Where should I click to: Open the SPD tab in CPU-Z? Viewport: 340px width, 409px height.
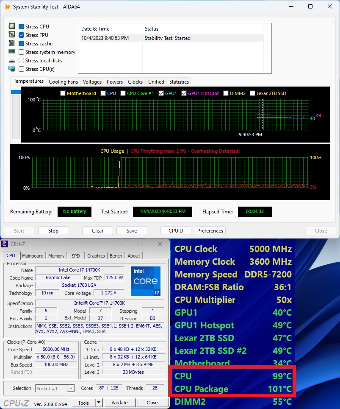click(75, 256)
